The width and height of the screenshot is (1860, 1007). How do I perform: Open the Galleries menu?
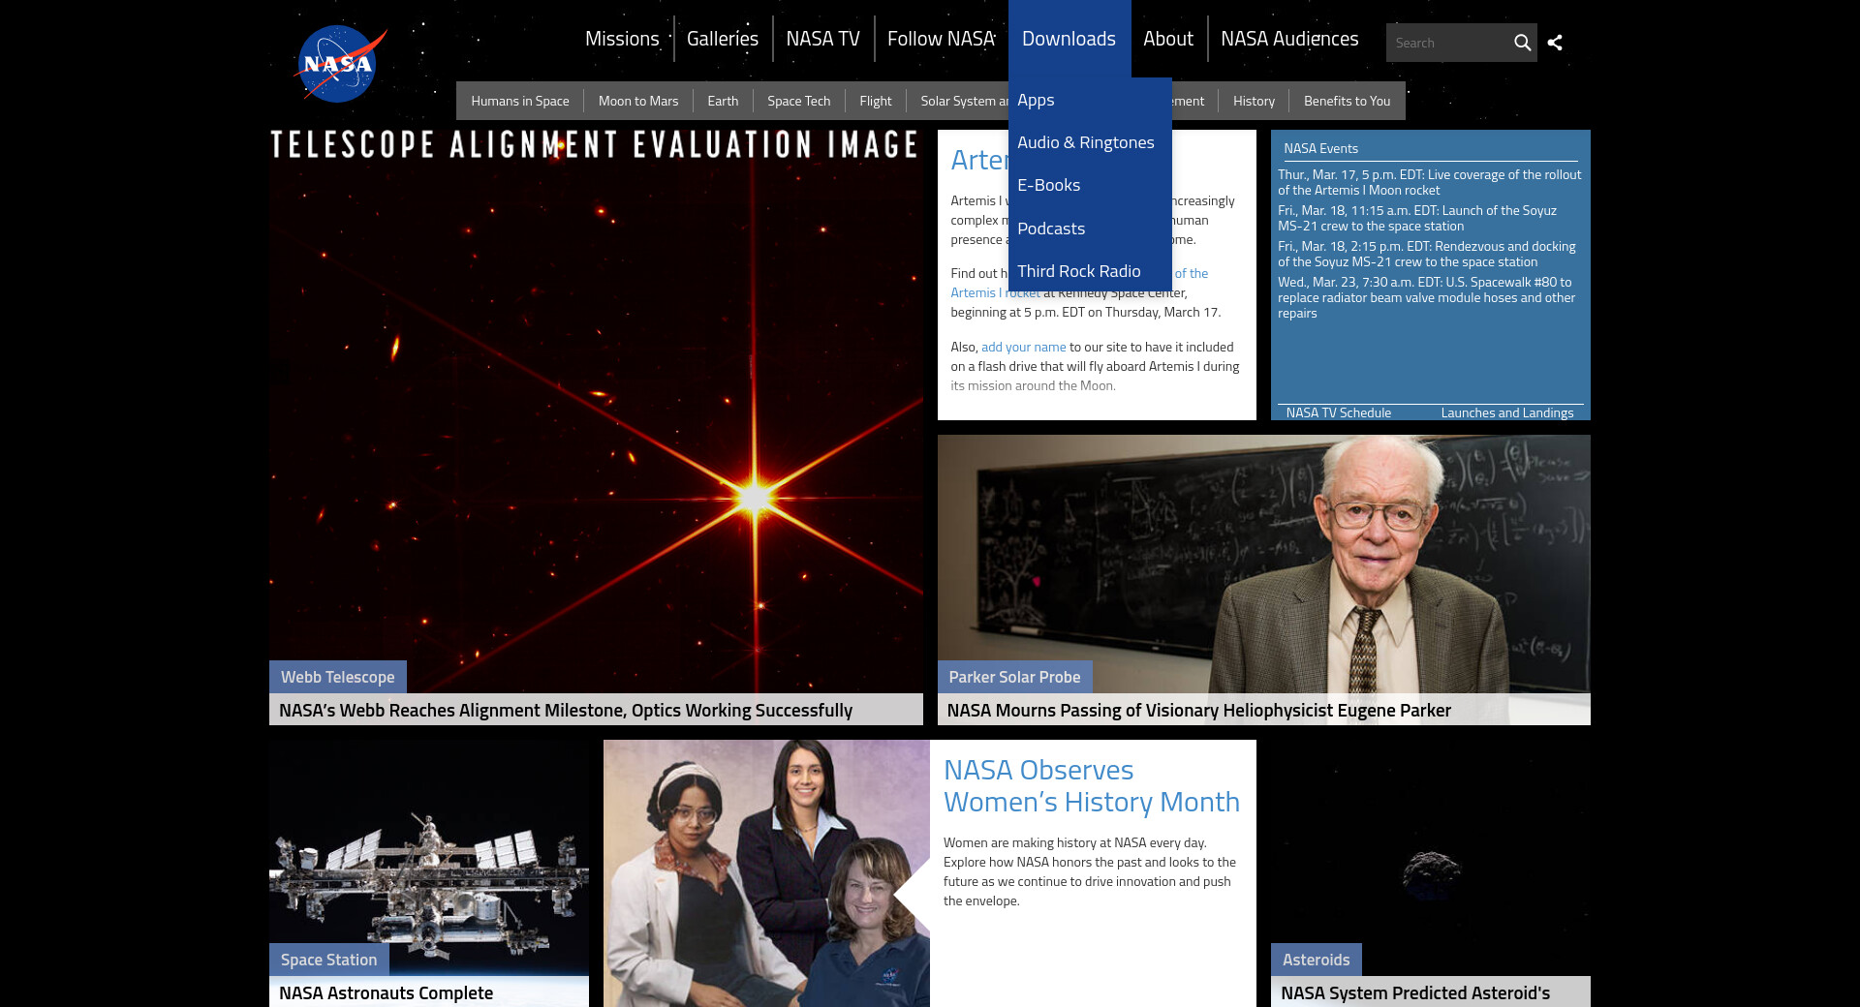pyautogui.click(x=723, y=39)
